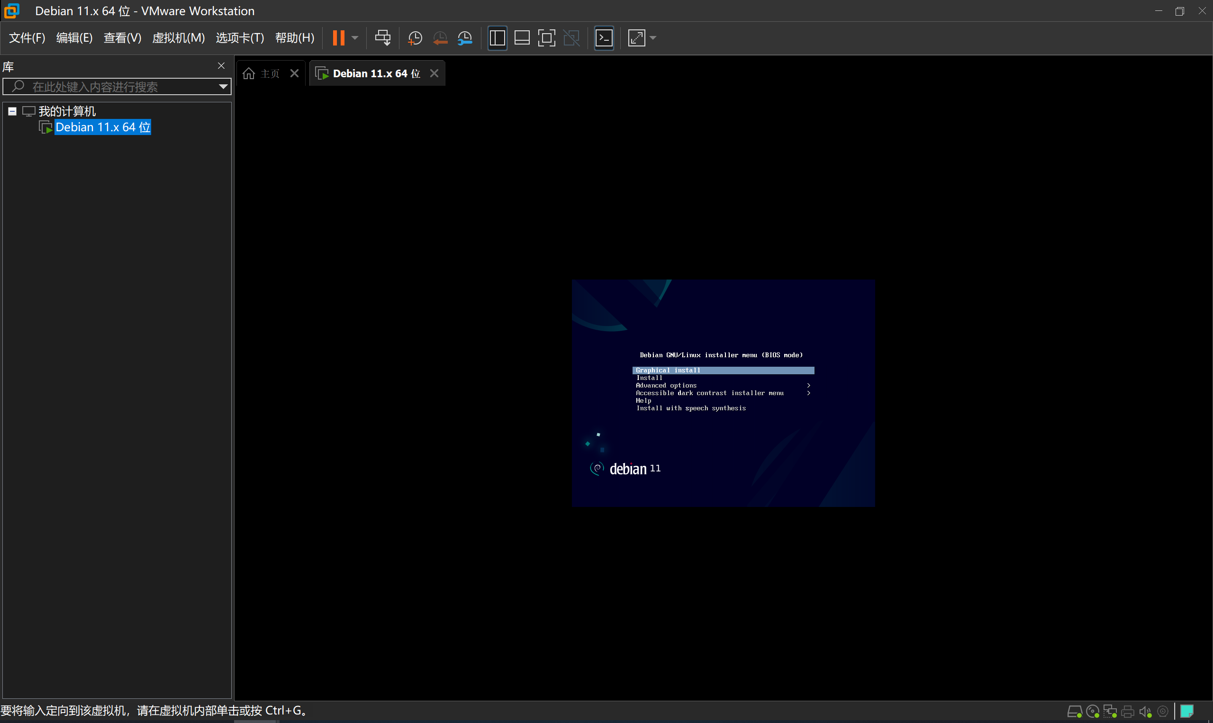The height and width of the screenshot is (723, 1213).
Task: Open the 文件(F) menu
Action: (x=27, y=37)
